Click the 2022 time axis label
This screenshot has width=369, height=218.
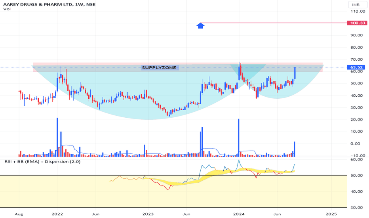click(57, 214)
